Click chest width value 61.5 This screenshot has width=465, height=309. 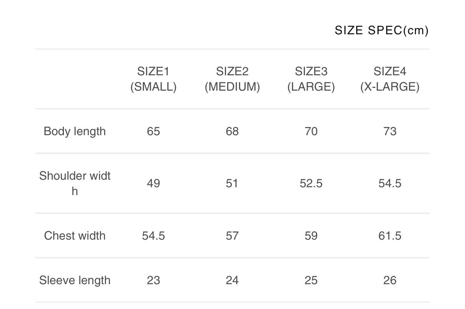390,236
